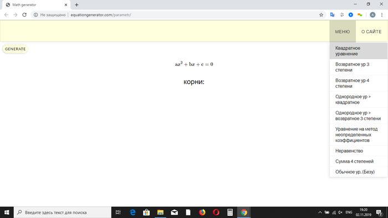This screenshot has width=388, height=218.
Task: Launch Opera from the taskbar
Action: tap(216, 212)
